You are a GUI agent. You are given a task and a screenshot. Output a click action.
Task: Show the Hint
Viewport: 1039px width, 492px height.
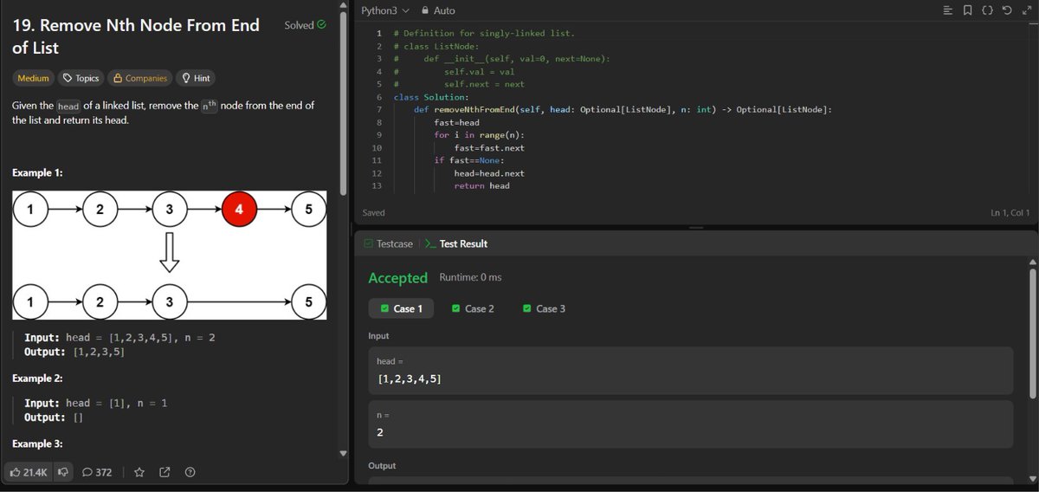(195, 78)
